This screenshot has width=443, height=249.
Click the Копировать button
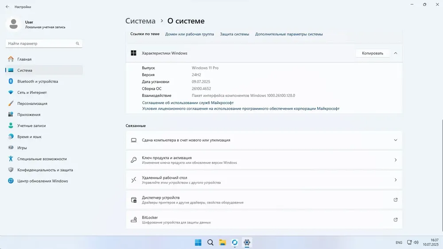pos(373,53)
